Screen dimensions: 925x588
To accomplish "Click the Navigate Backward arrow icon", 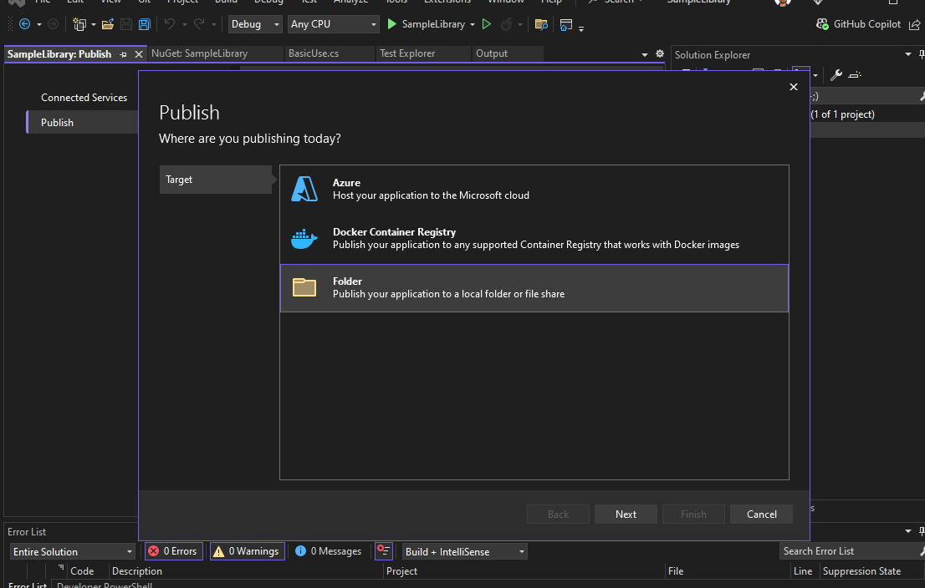I will (x=25, y=24).
